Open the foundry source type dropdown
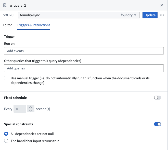The image size is (168, 150). point(128,15)
